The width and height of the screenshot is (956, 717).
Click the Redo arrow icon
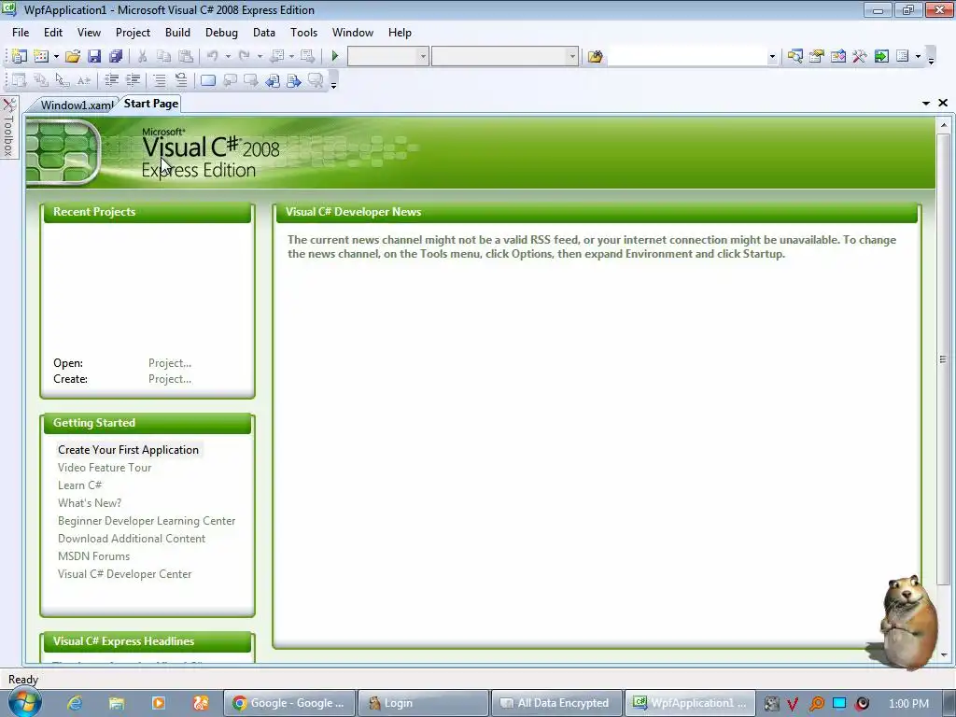pos(244,56)
